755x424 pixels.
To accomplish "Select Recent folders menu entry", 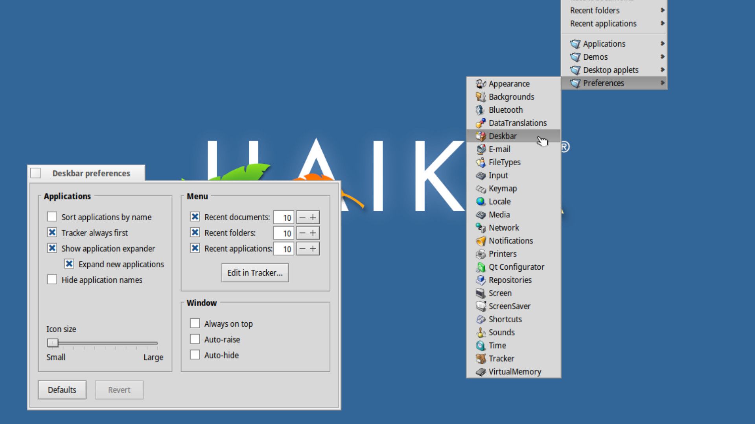I will [x=614, y=10].
